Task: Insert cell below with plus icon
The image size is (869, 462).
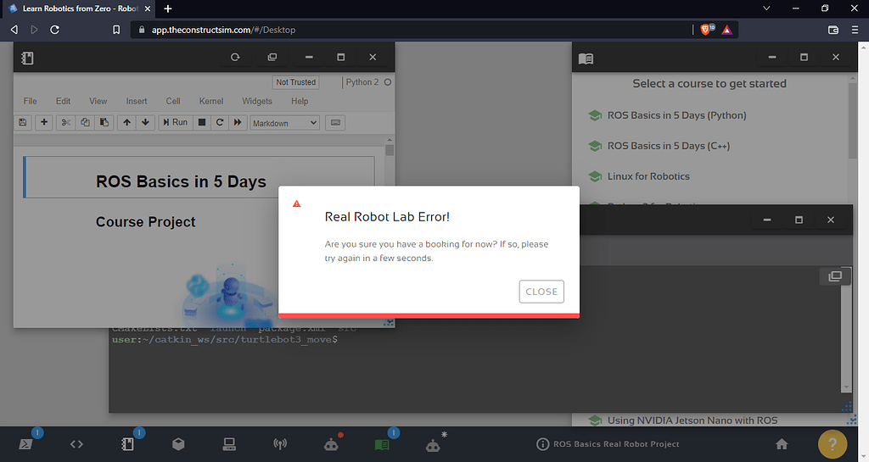Action: [x=44, y=122]
